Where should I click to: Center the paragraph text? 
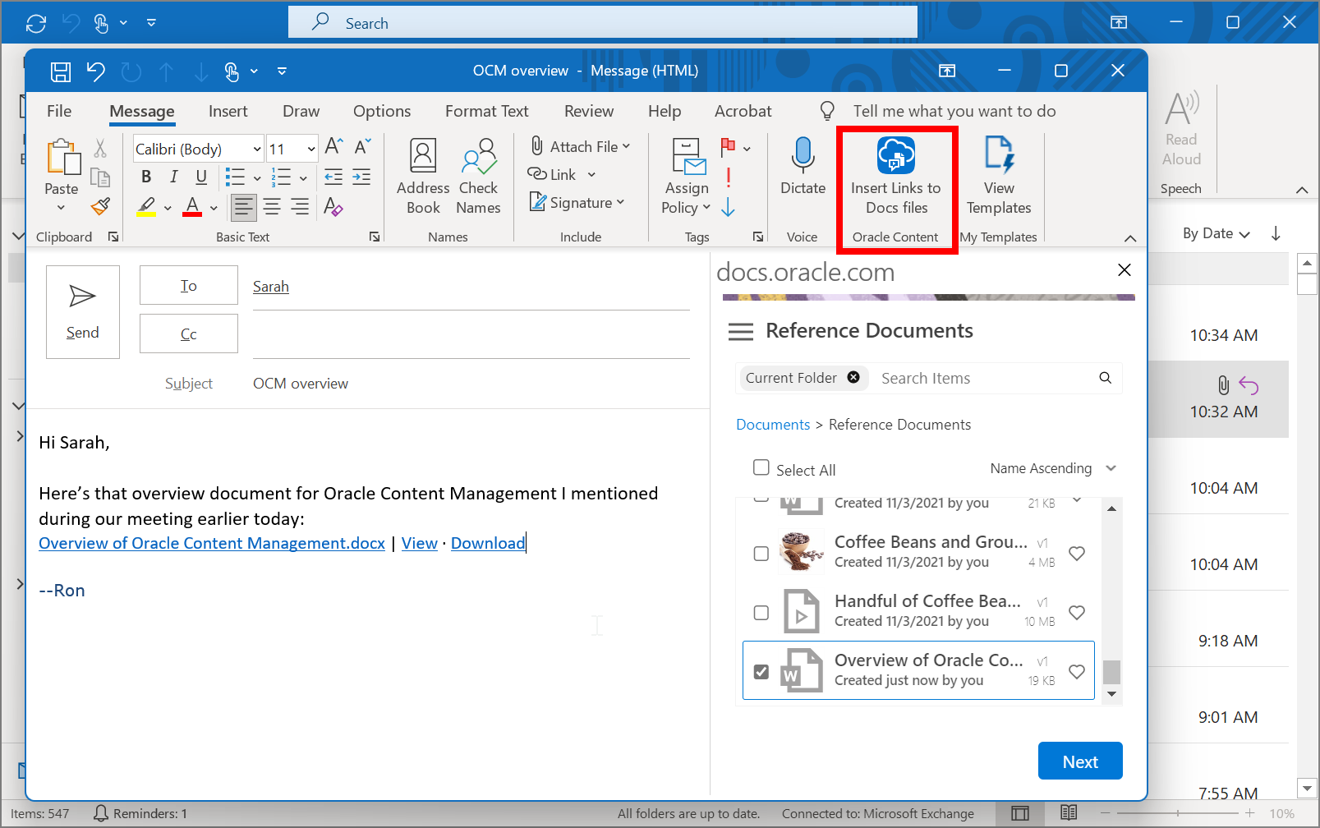272,207
